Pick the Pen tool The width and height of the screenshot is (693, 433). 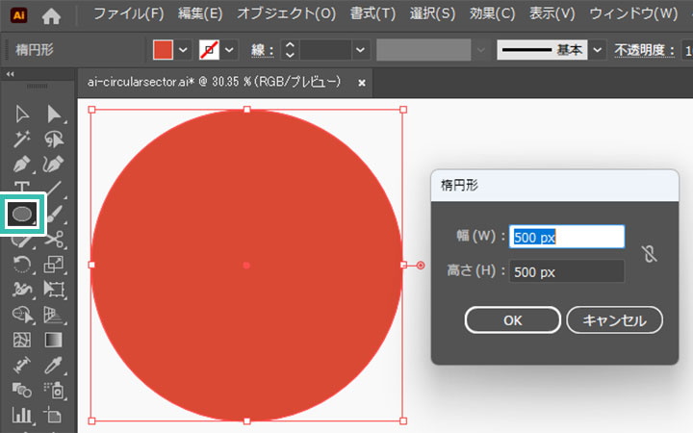23,165
